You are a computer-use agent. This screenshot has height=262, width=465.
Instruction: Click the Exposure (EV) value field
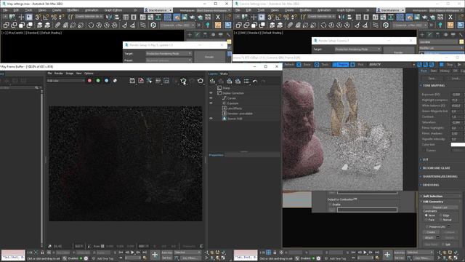tap(456, 95)
